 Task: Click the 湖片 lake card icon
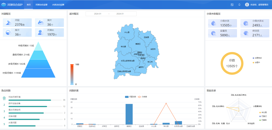point(41,23)
